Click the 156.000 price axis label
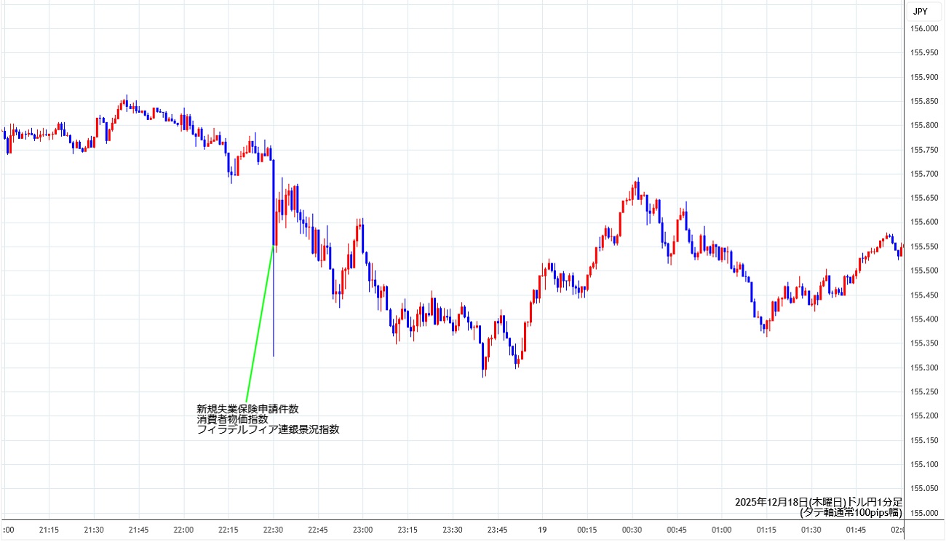The width and height of the screenshot is (946, 542). tap(924, 28)
